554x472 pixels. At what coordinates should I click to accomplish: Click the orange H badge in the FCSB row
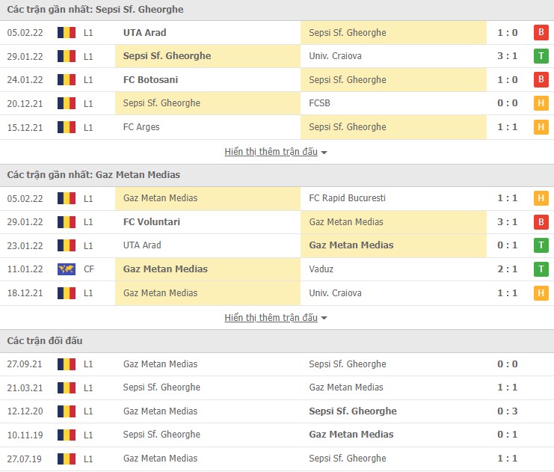tap(541, 103)
